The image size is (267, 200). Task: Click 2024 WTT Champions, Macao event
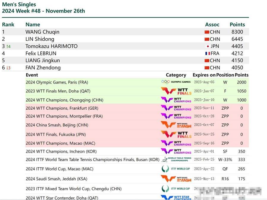click(x=61, y=143)
